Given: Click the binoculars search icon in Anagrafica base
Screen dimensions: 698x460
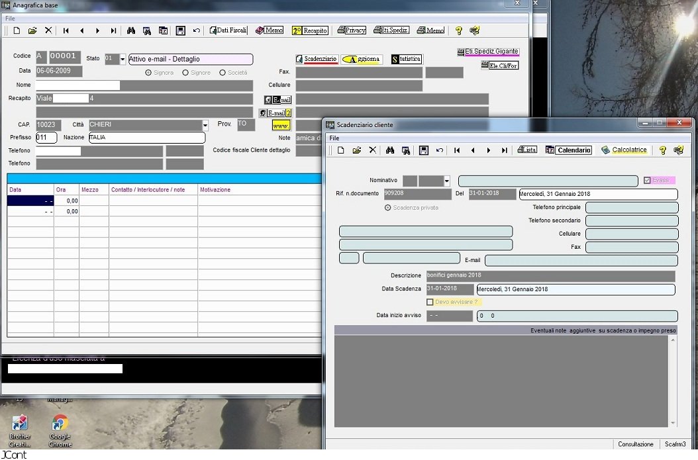Looking at the screenshot, I should [131, 30].
